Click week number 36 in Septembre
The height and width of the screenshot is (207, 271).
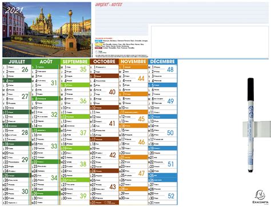[x=83, y=101]
